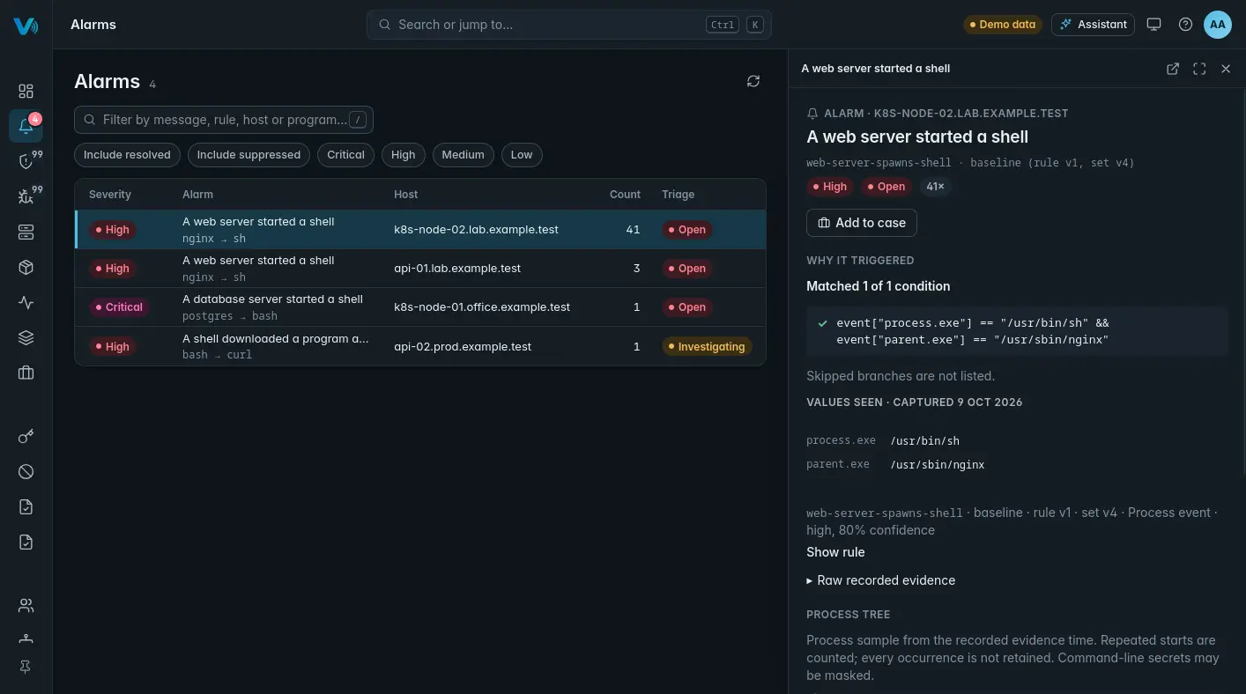Click the Investigating triage badge

(708, 347)
